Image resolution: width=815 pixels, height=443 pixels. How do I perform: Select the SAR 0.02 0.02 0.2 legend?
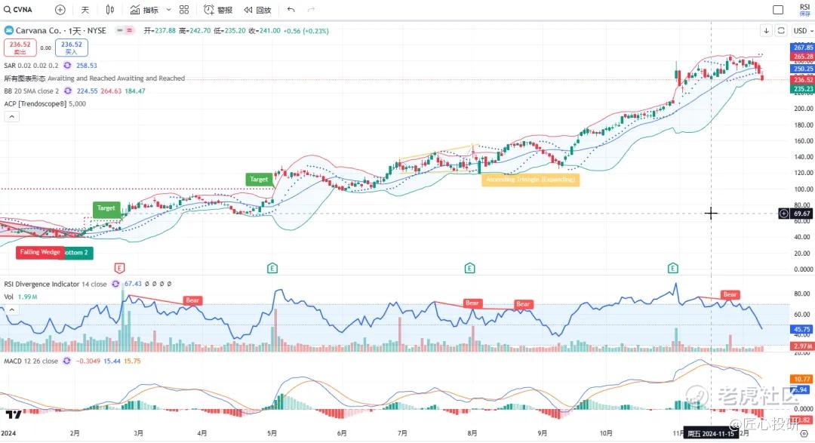[x=31, y=66]
